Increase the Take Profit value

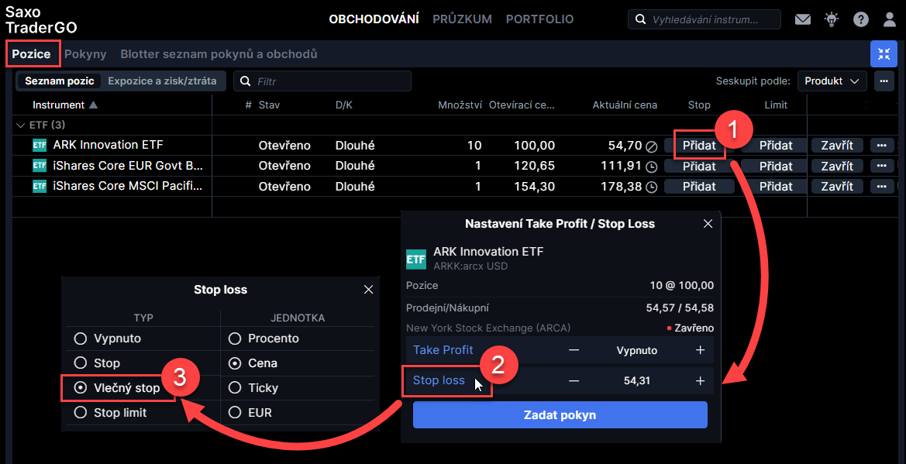[701, 350]
